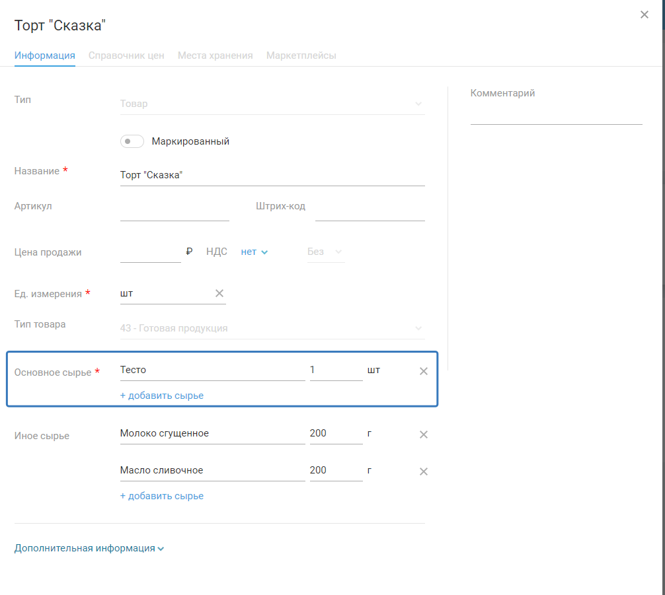
Task: Delete the Молоко сгущенное row
Action: point(424,435)
